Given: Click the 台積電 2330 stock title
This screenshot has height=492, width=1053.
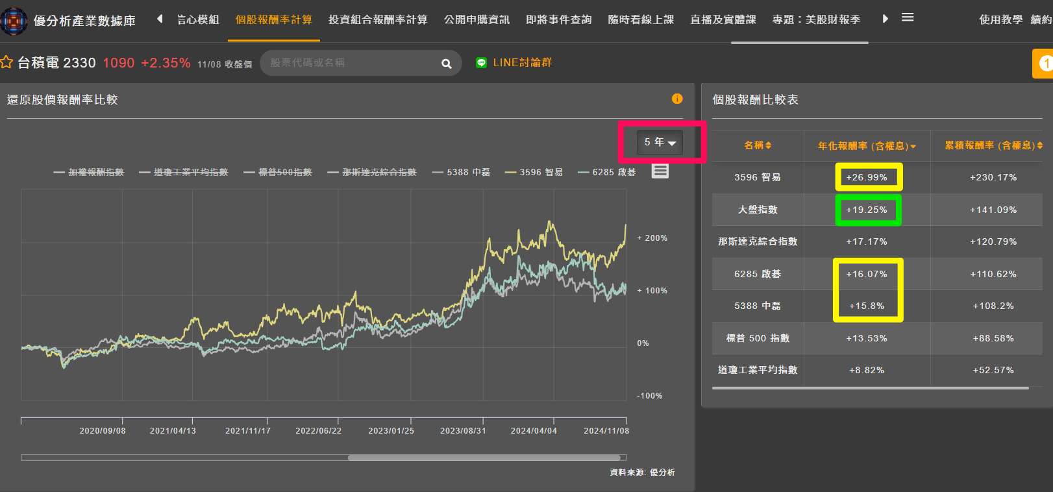Looking at the screenshot, I should point(56,63).
